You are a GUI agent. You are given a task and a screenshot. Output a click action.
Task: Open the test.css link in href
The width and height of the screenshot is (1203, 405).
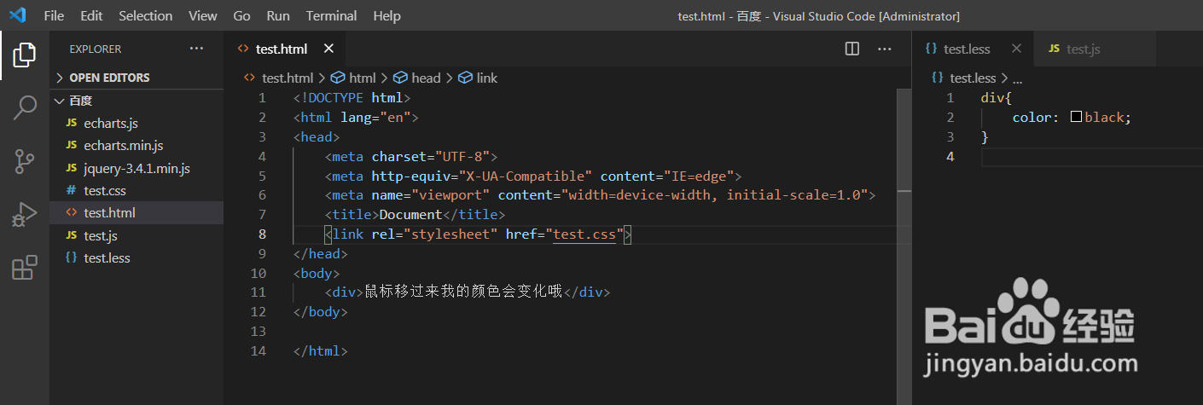coord(584,234)
